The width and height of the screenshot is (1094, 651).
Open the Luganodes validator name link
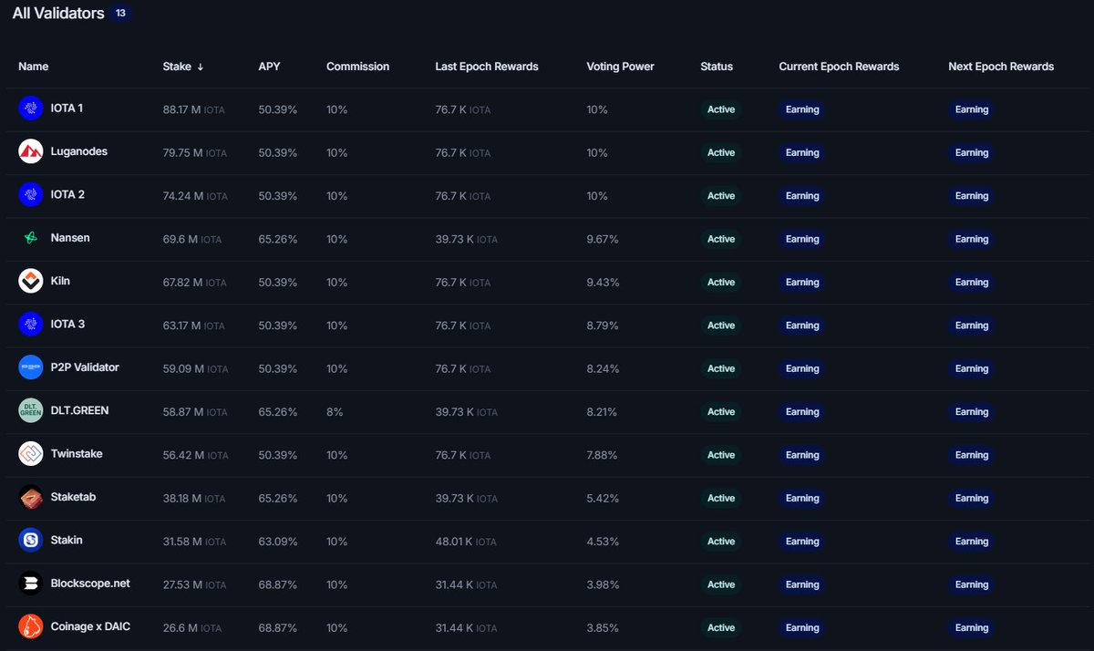pos(79,151)
